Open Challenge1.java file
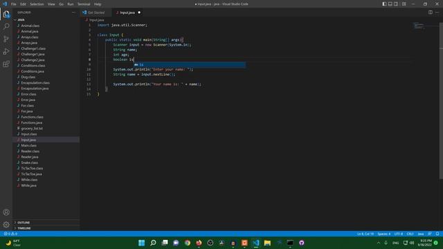The height and width of the screenshot is (249, 443). tap(33, 54)
